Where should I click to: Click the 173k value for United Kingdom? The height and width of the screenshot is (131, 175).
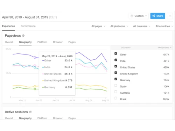[x=166, y=74]
